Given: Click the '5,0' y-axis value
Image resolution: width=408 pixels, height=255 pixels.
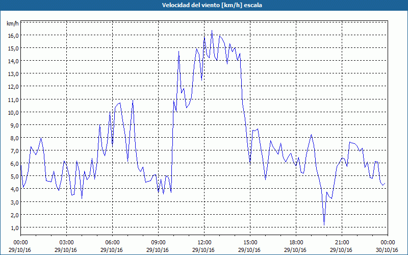Looking at the screenshot, I should pyautogui.click(x=14, y=176).
